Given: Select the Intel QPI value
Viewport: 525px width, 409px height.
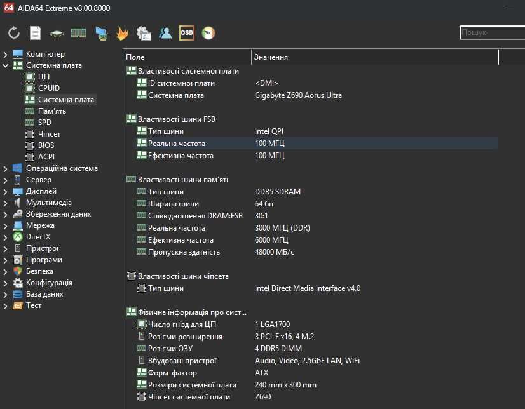Looking at the screenshot, I should tap(269, 131).
